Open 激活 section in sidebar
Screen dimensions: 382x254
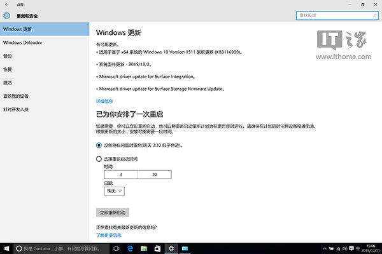pos(45,83)
